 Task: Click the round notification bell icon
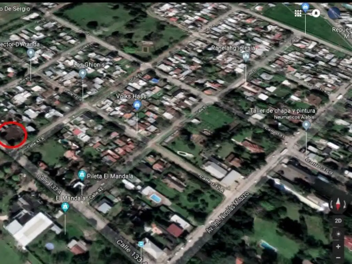coord(316,13)
